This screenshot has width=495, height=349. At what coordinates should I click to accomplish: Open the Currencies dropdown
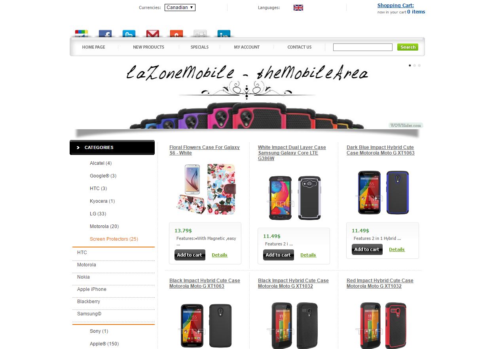pos(180,8)
